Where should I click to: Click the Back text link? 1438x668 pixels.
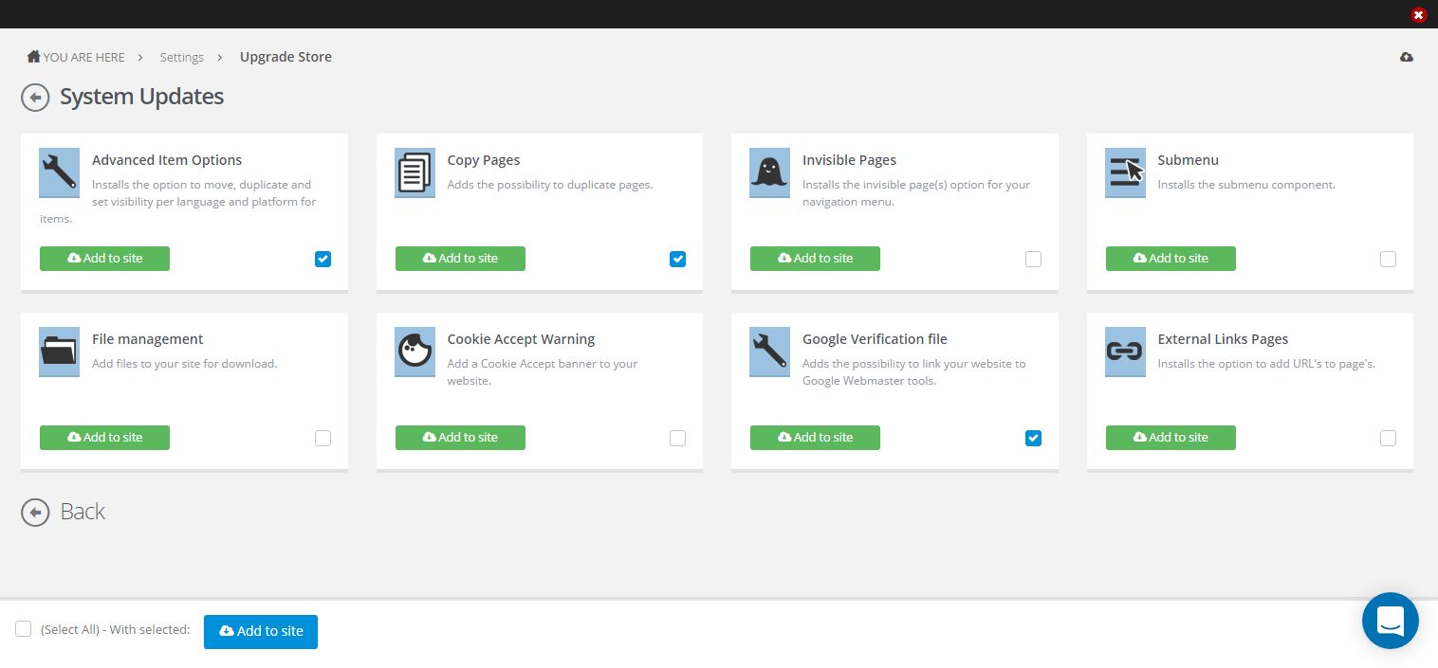pyautogui.click(x=83, y=512)
